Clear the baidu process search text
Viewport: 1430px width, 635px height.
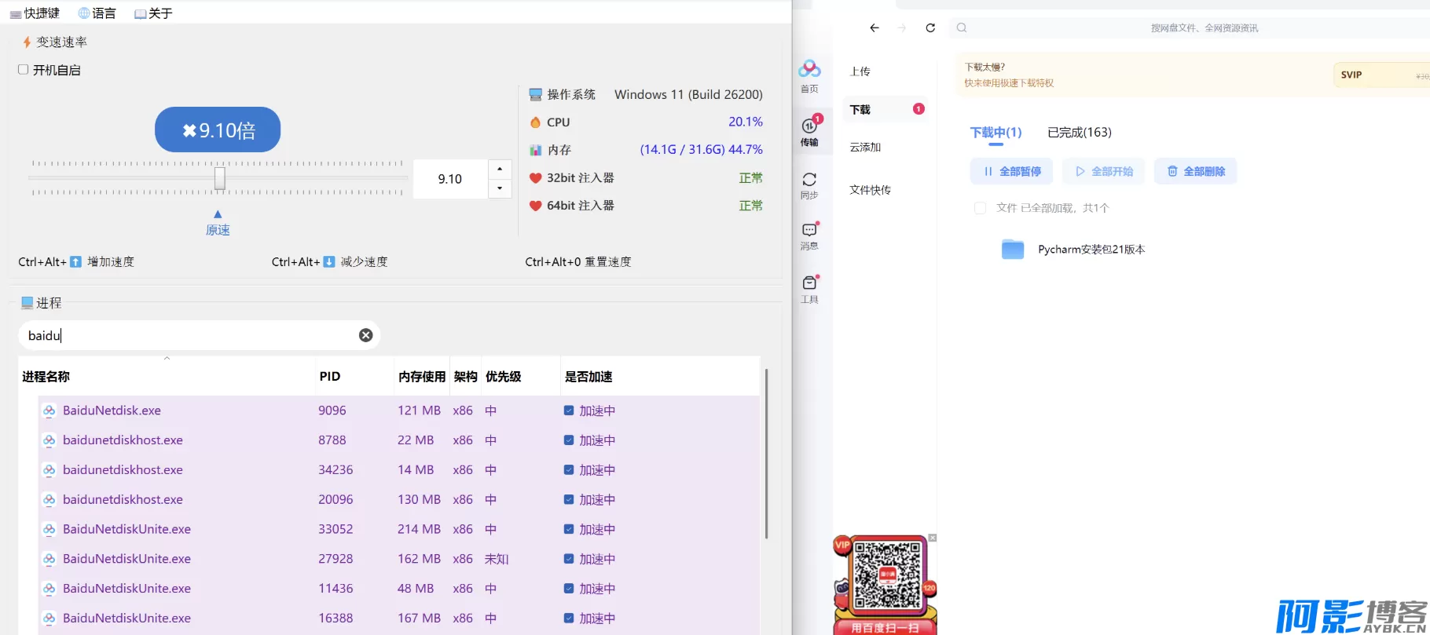pyautogui.click(x=365, y=335)
